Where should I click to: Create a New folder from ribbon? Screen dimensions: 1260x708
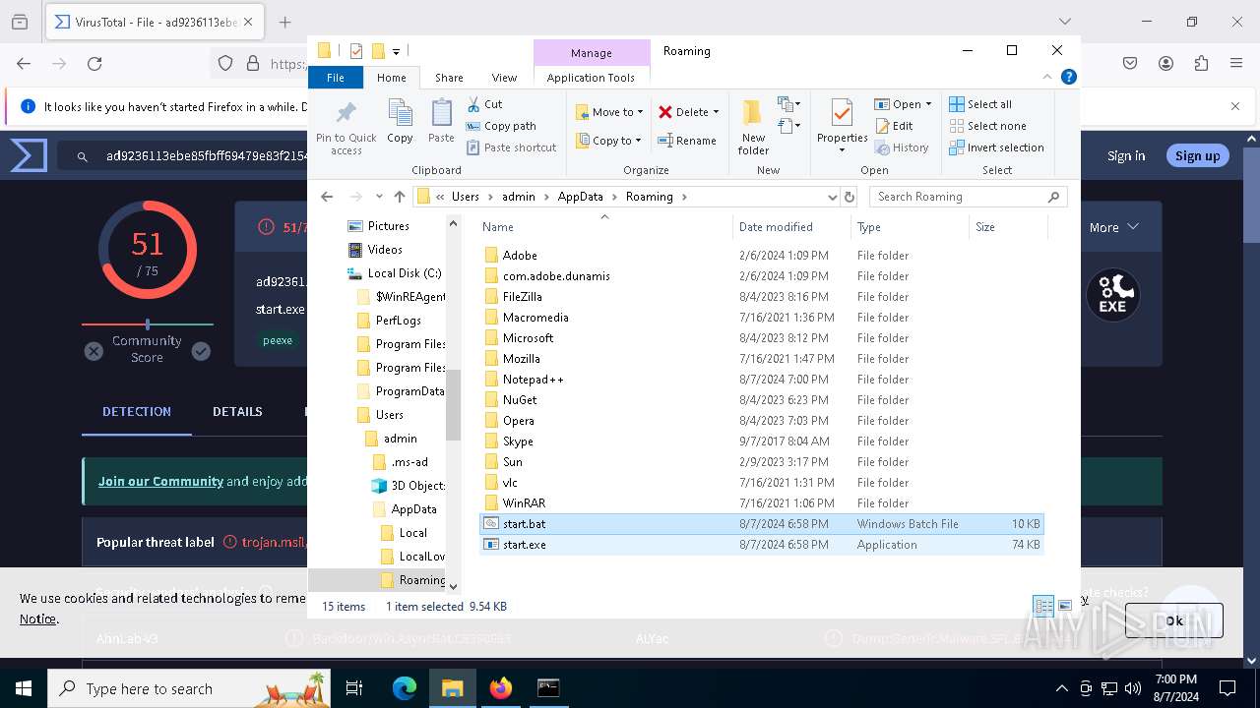753,127
